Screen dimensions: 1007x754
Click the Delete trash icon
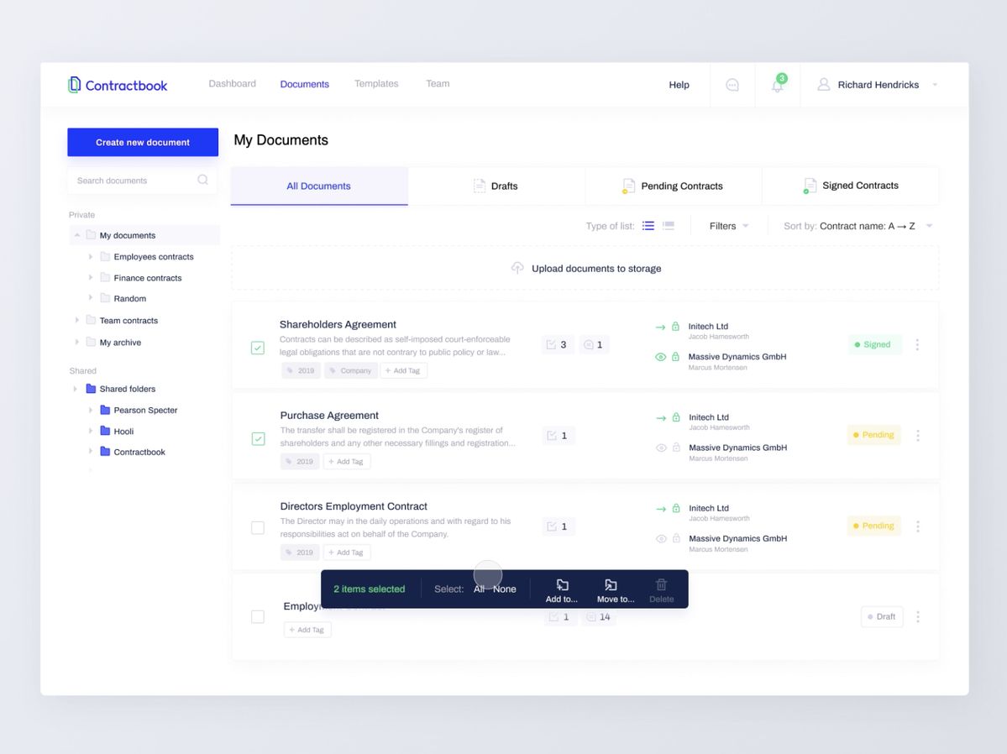click(x=661, y=585)
